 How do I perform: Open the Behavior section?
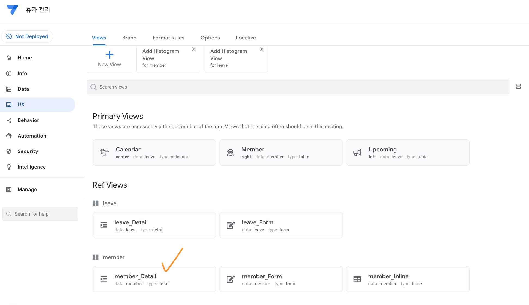28,120
